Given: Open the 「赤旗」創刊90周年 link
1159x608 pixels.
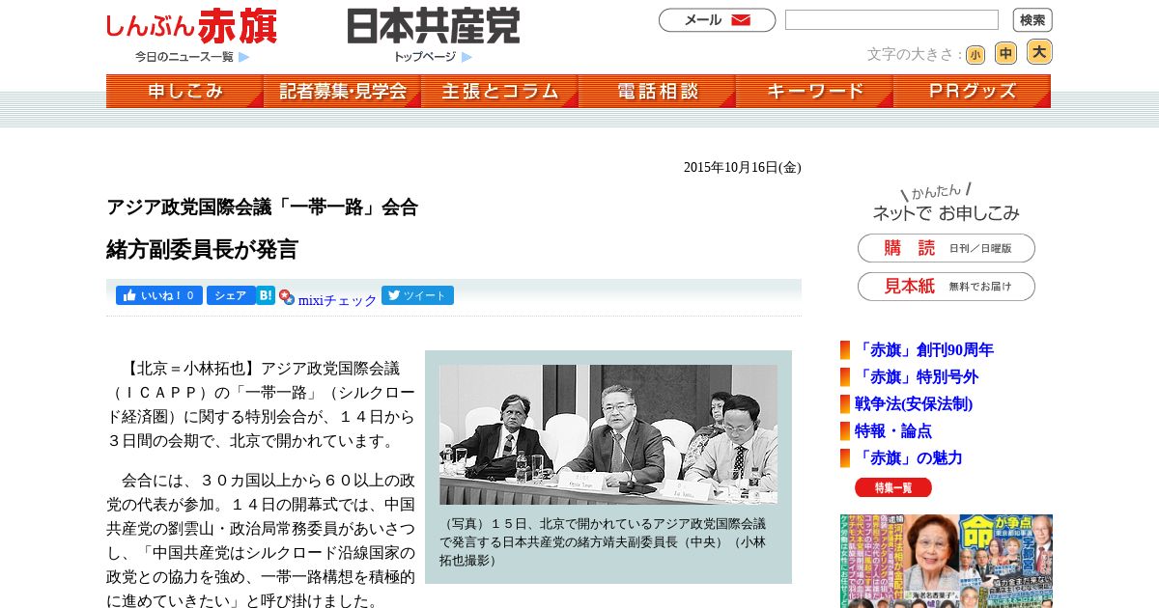Looking at the screenshot, I should click(x=924, y=349).
